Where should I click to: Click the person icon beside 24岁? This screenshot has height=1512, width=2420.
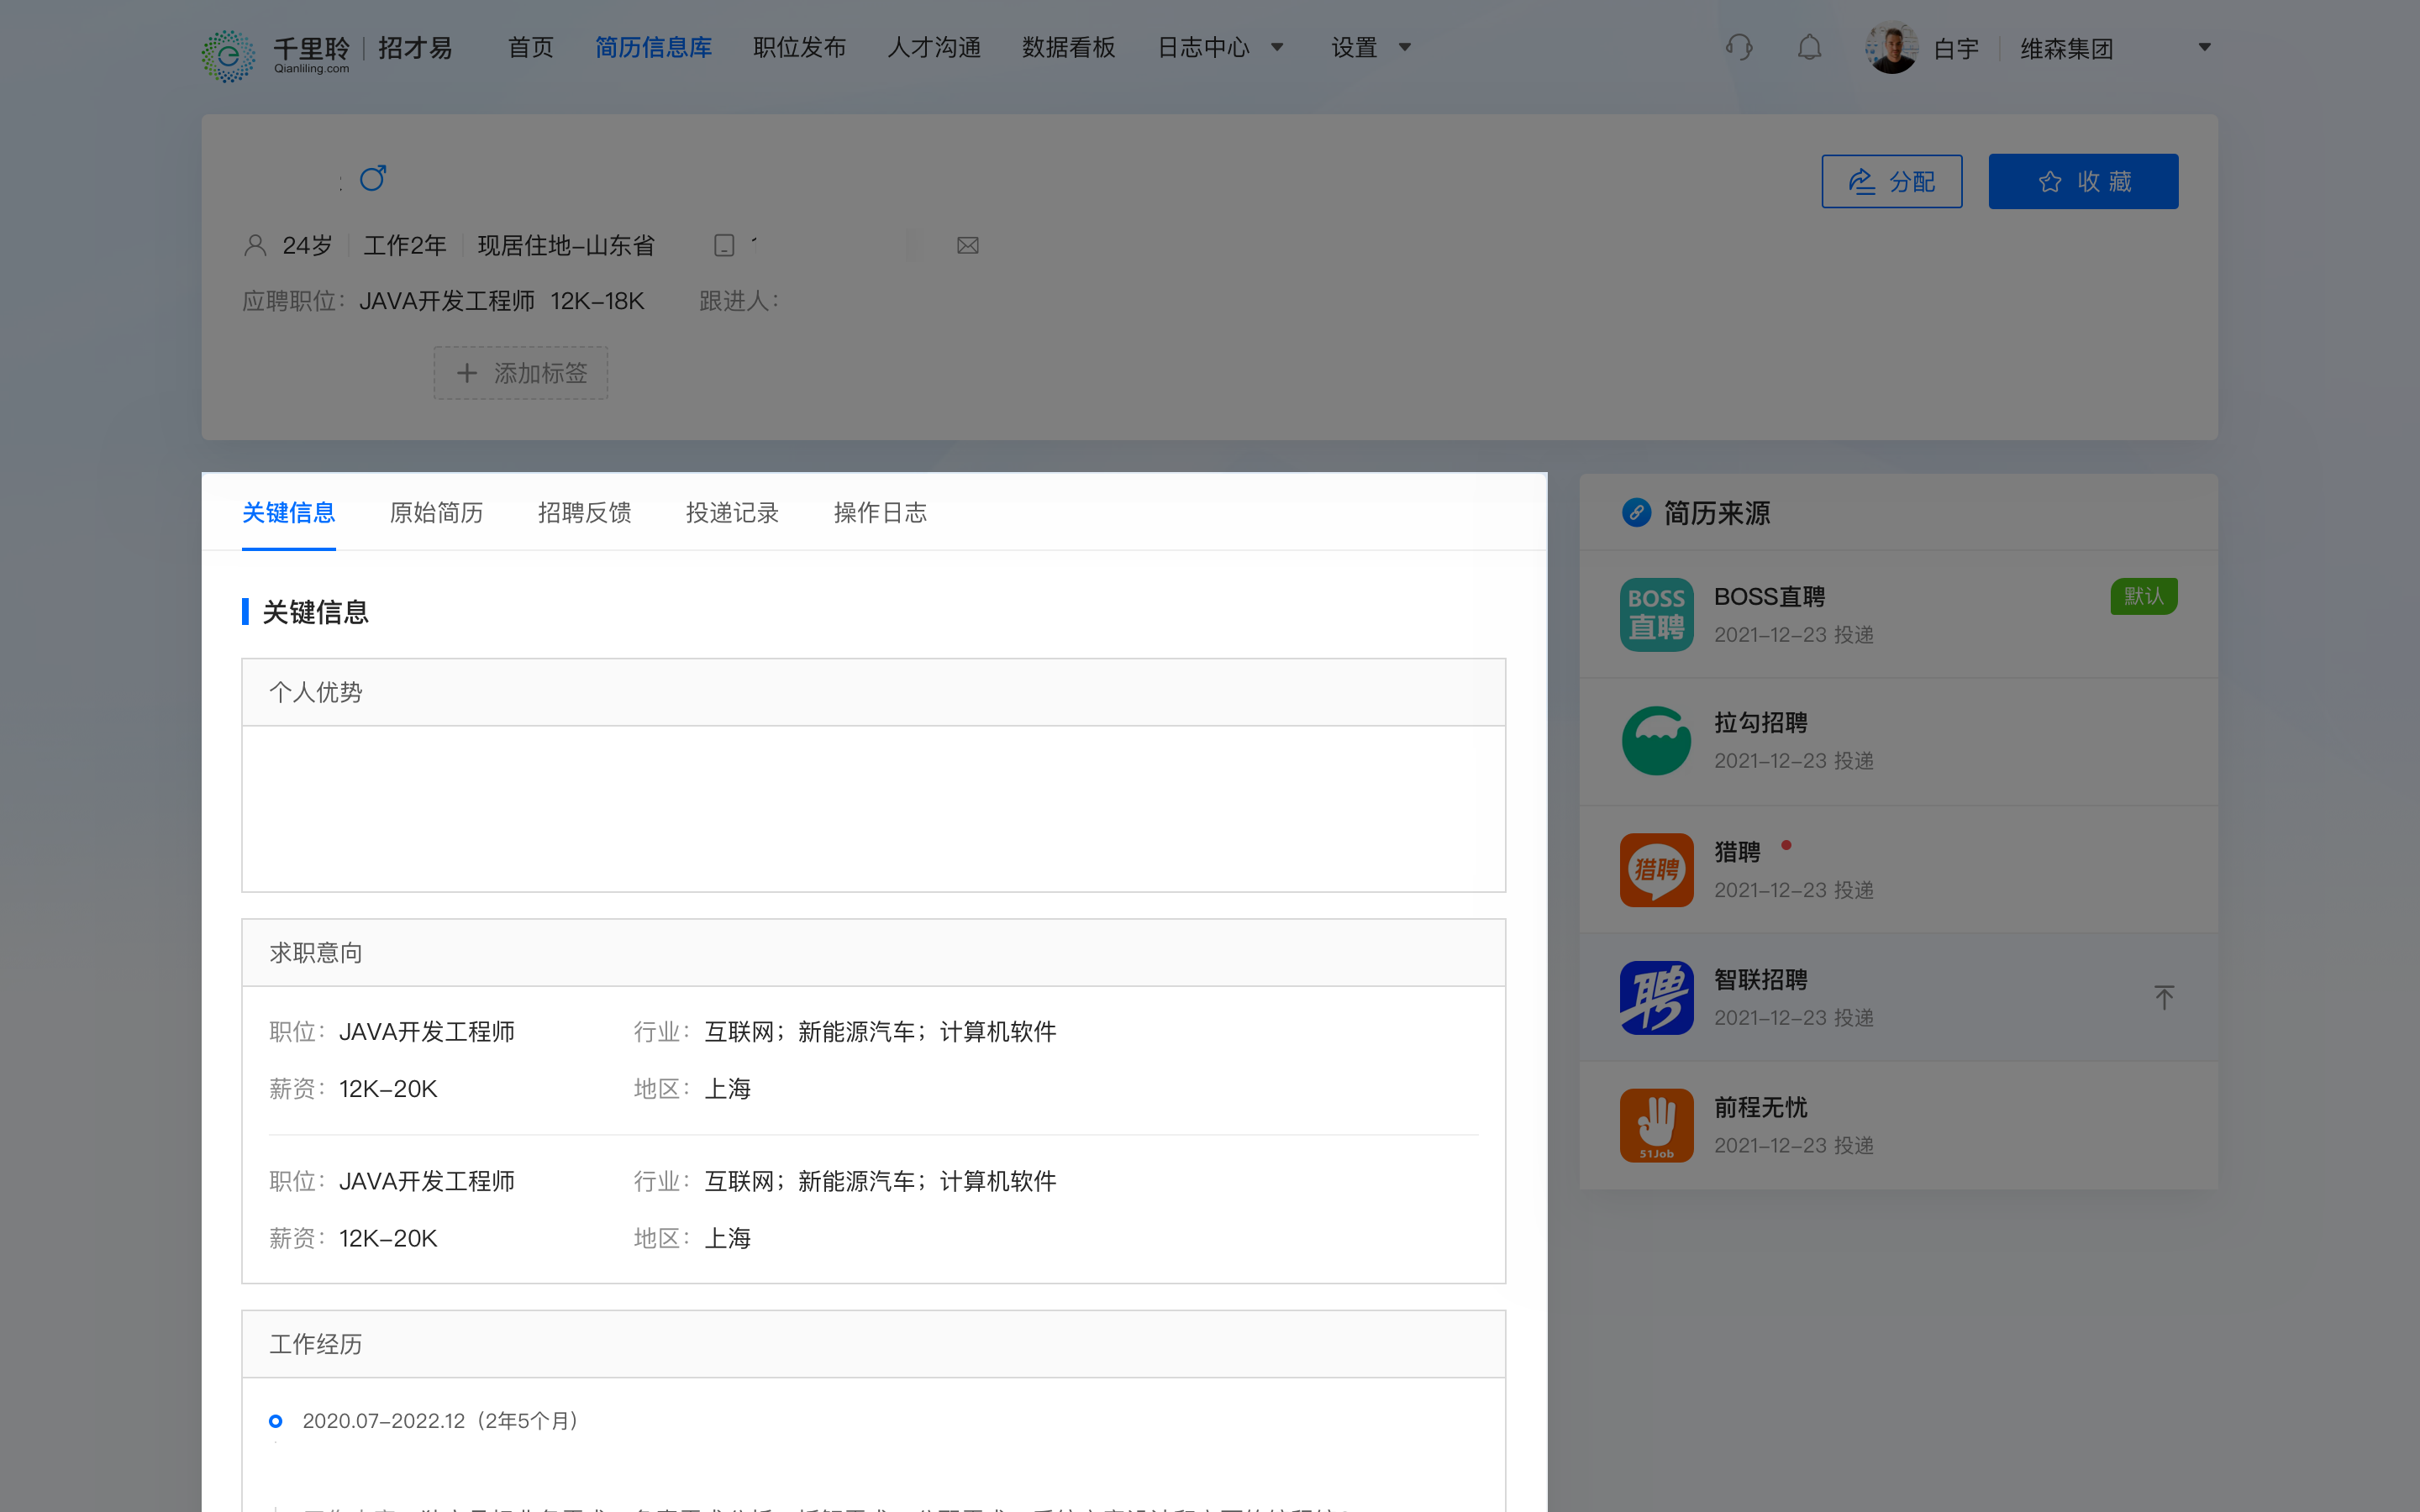pos(255,245)
